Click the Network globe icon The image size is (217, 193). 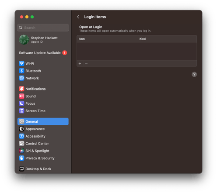pos(21,78)
